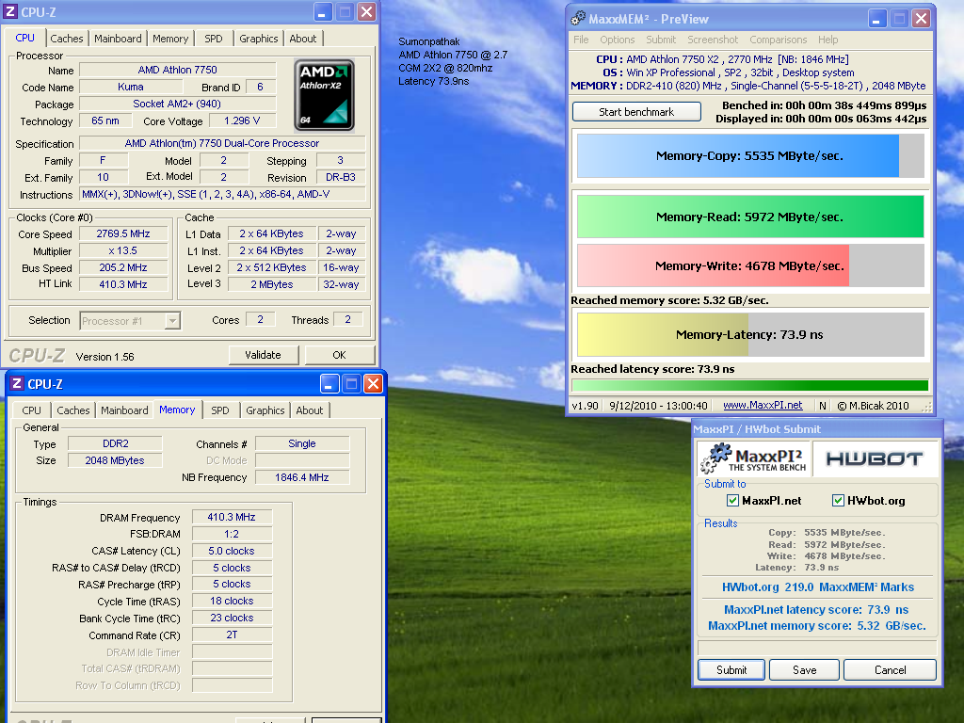964x723 pixels.
Task: Click HWbot.org 219.0 MaxxMEM² Marks text
Action: (818, 587)
